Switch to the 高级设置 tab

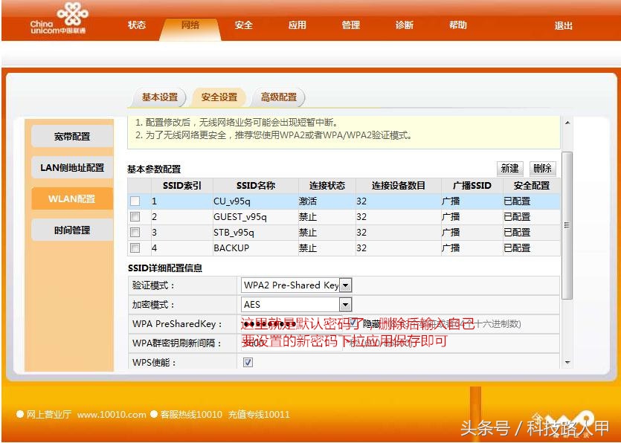(x=280, y=97)
